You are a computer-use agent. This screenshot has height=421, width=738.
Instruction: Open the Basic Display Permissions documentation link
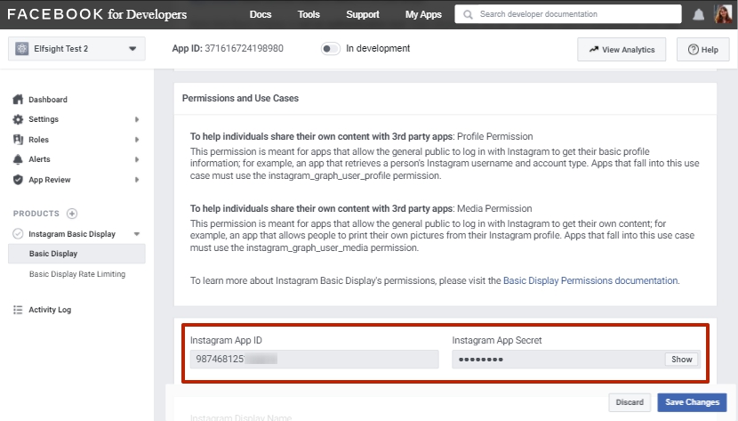coord(590,280)
